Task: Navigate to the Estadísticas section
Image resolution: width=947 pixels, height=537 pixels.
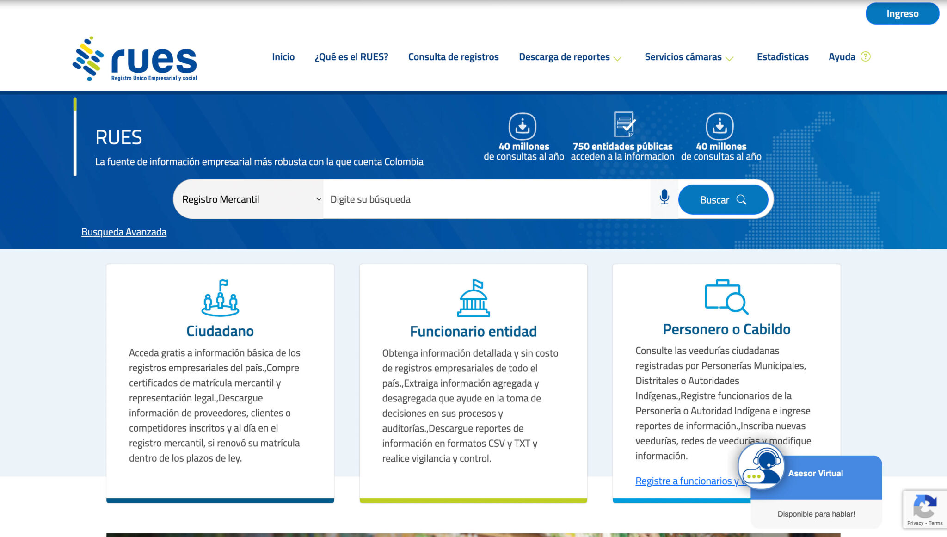Action: point(782,57)
